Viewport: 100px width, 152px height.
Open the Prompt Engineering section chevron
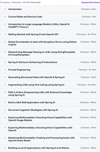pos(5,70)
